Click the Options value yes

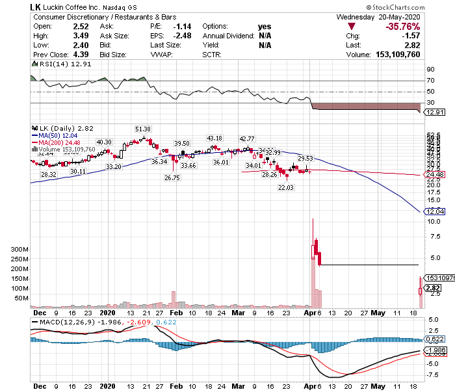265,27
